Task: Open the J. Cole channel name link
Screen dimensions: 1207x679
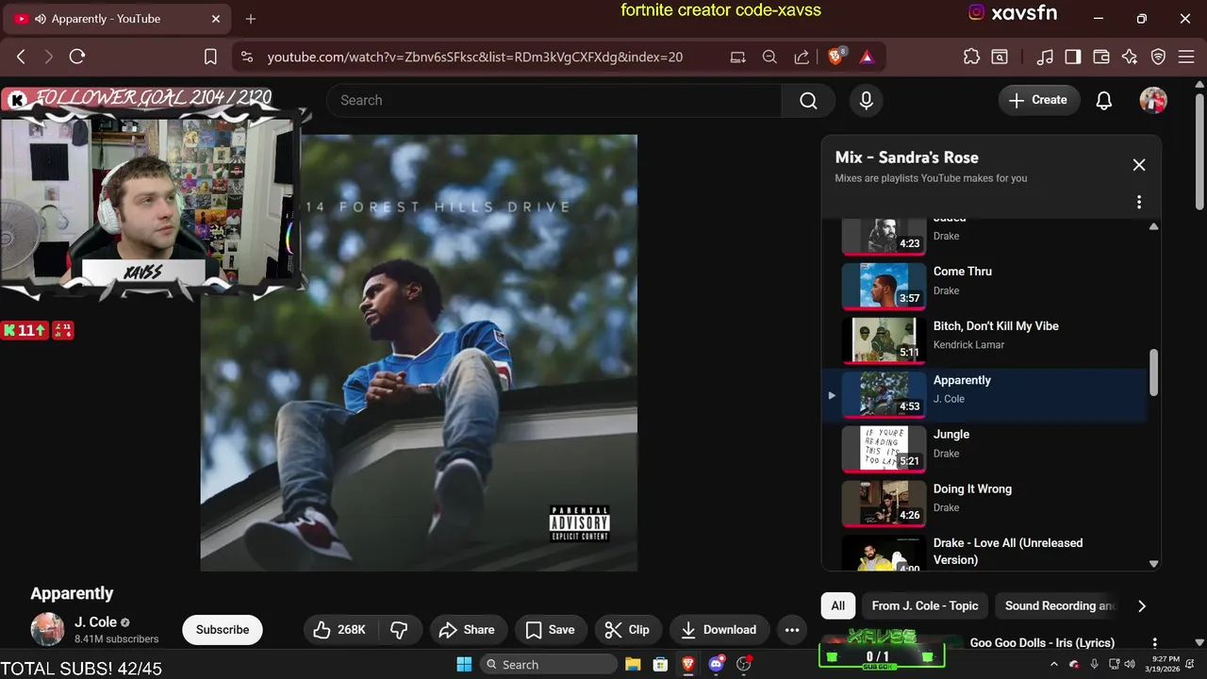Action: [x=96, y=622]
